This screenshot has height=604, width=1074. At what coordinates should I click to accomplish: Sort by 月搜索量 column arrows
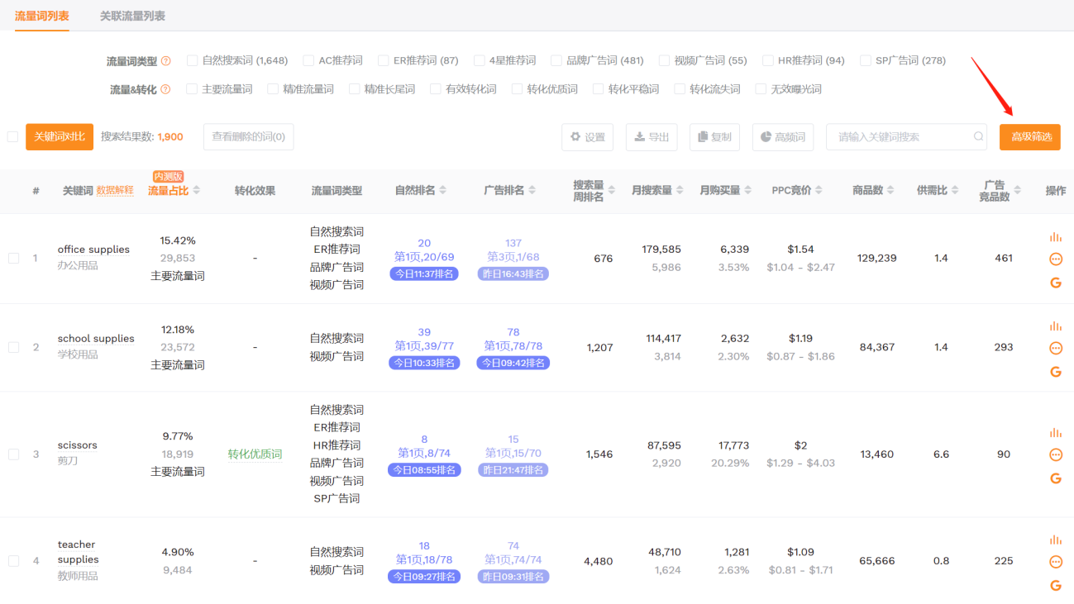(x=680, y=191)
